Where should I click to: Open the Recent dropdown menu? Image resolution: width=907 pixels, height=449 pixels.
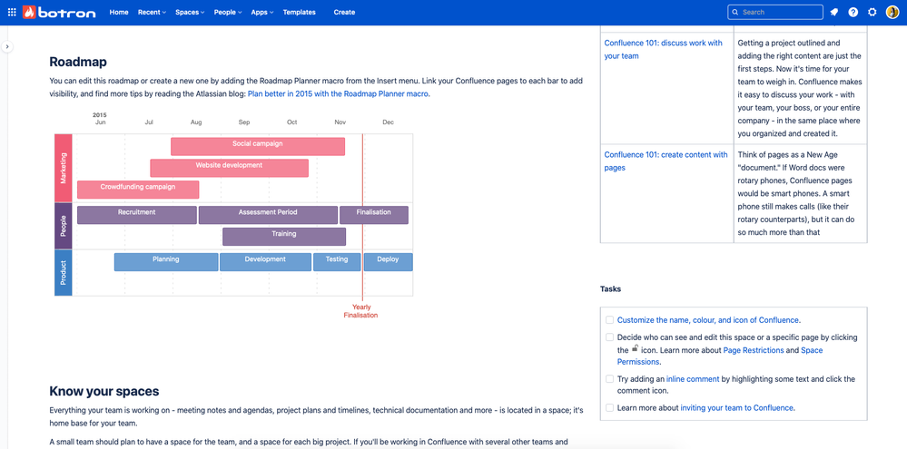point(152,12)
